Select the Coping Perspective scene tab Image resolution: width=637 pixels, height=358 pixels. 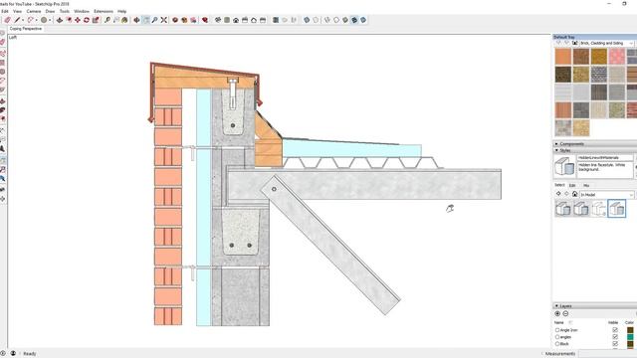pos(26,29)
